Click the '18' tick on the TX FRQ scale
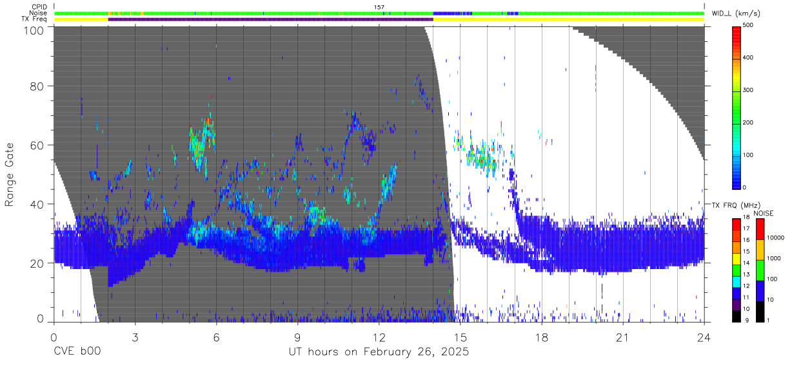 pyautogui.click(x=746, y=218)
